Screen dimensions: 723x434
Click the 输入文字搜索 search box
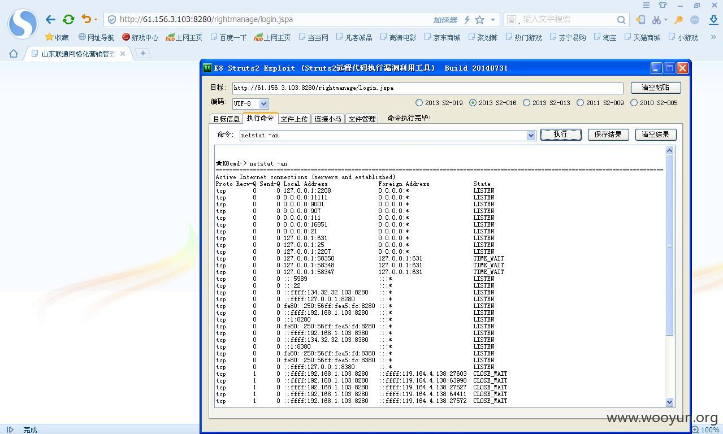click(567, 19)
